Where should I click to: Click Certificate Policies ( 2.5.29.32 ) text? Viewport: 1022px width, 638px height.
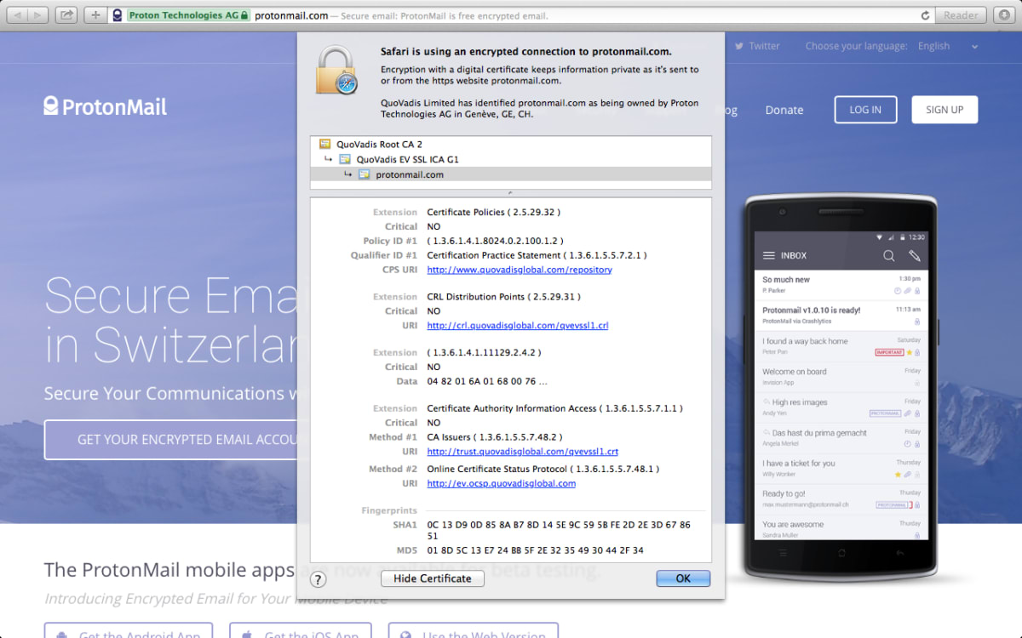tap(493, 212)
